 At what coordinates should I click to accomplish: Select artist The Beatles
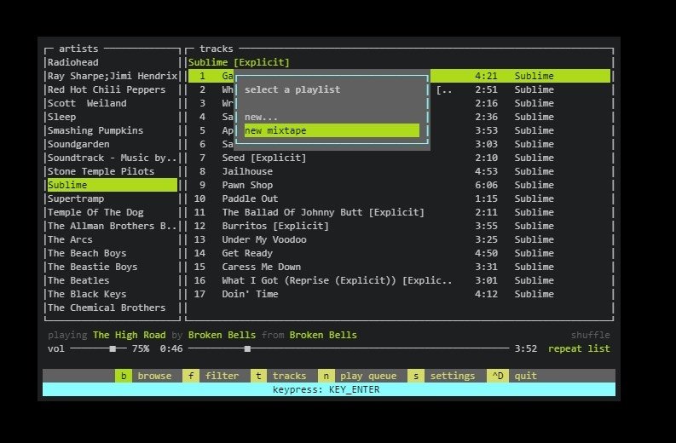tap(112, 280)
